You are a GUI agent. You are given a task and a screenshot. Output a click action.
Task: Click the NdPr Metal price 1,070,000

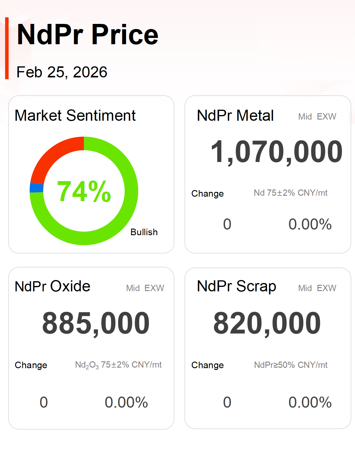point(276,152)
